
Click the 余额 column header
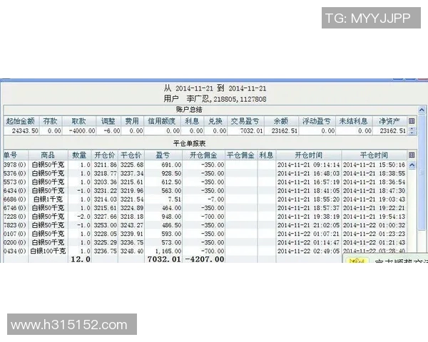(280, 121)
